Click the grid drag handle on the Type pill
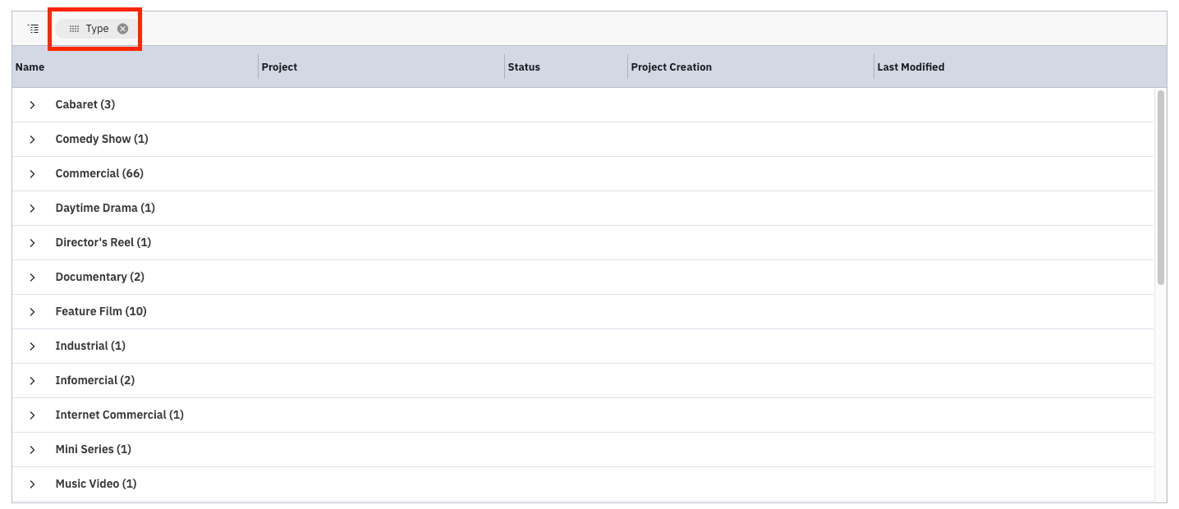Screen dimensions: 1179x509 click(x=74, y=28)
